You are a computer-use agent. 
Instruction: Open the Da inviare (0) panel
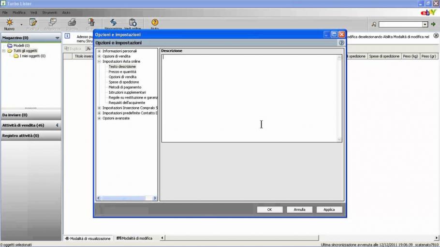[x=30, y=115]
